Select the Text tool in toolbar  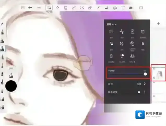[123, 8]
